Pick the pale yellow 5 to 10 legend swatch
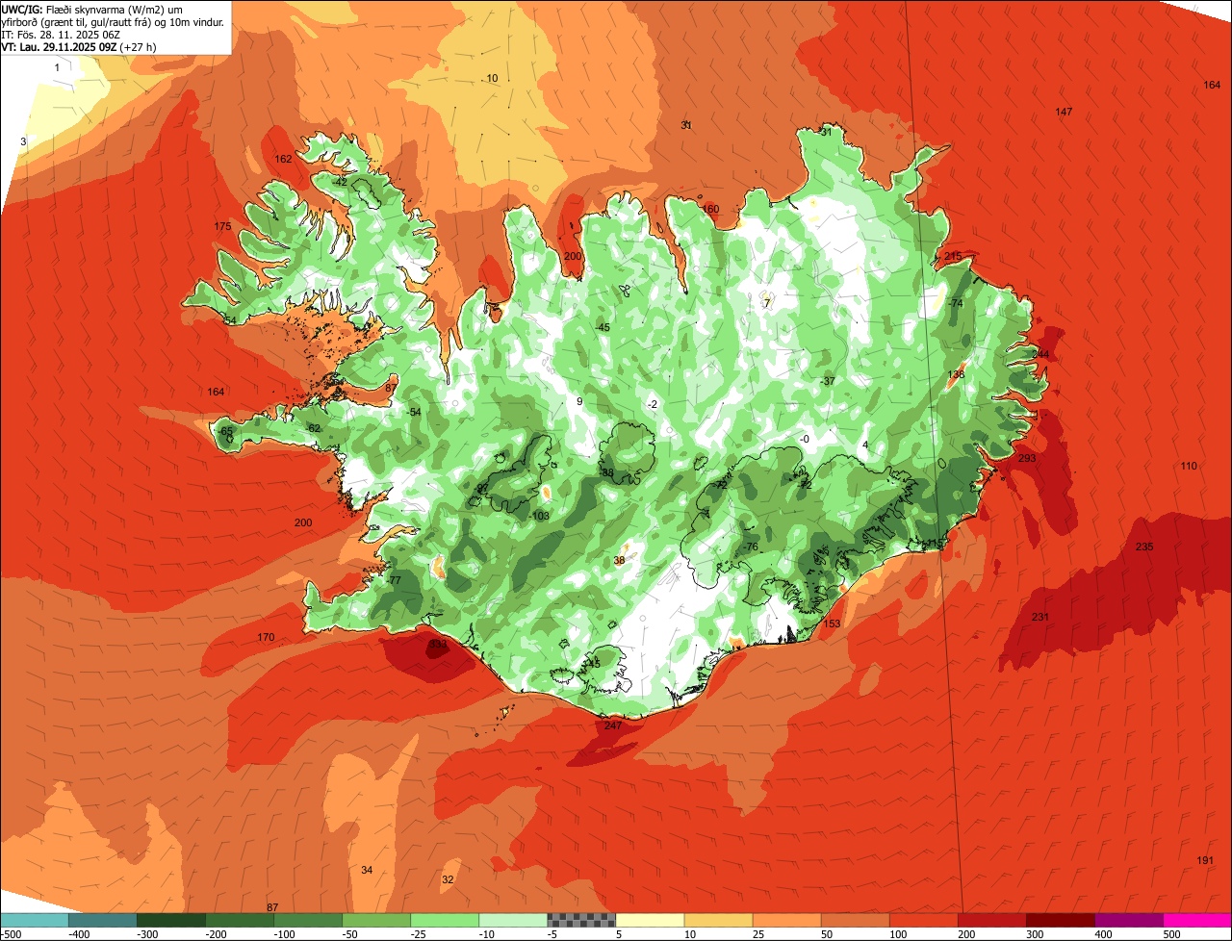Viewport: 1232px width, 941px height. (x=649, y=920)
